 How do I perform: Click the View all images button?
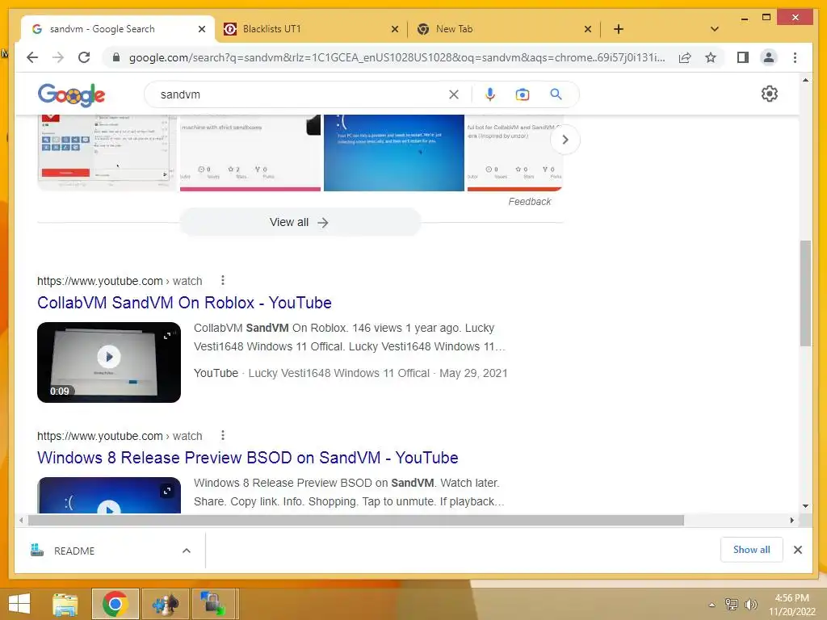pos(300,223)
